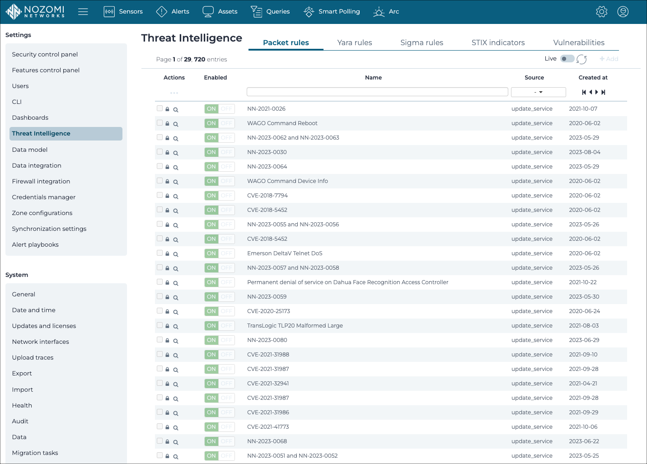Image resolution: width=647 pixels, height=464 pixels.
Task: Open Arc in top bar
Action: pos(386,12)
